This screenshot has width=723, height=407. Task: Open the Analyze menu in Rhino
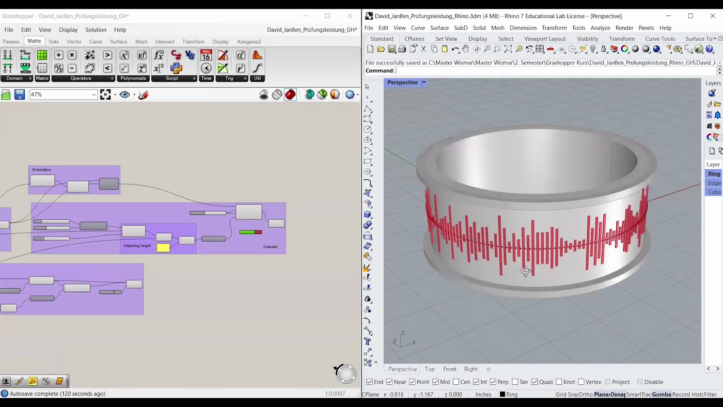coord(600,28)
